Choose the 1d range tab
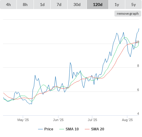This screenshot has width=142, height=137. [x=42, y=5]
